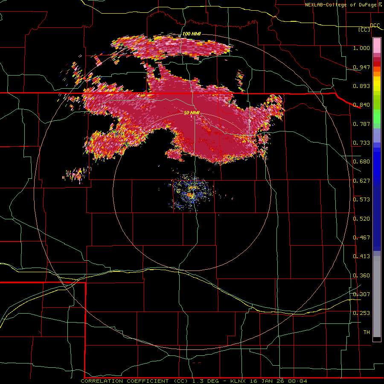The width and height of the screenshot is (384, 384).
Task: Click the [CC] label above the color scale
Action: click(x=364, y=29)
